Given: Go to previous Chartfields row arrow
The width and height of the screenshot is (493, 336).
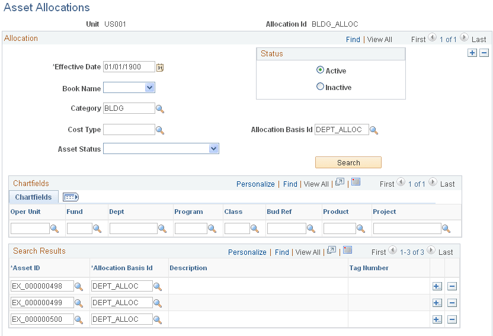Looking at the screenshot, I should tap(401, 182).
